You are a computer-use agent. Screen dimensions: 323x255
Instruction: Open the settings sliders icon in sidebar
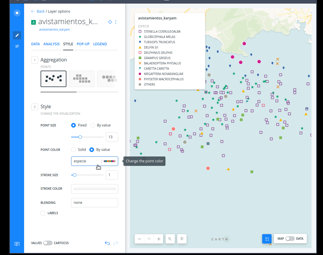pyautogui.click(x=17, y=46)
